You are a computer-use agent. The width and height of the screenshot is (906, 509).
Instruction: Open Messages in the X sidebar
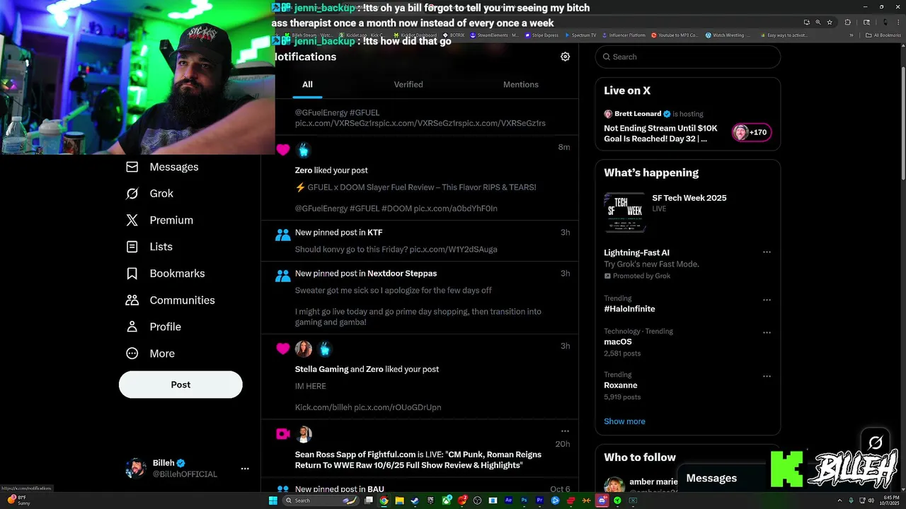coord(162,167)
